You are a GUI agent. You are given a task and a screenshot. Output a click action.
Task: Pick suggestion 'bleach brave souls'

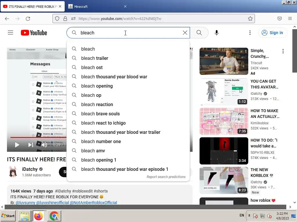tap(128, 114)
